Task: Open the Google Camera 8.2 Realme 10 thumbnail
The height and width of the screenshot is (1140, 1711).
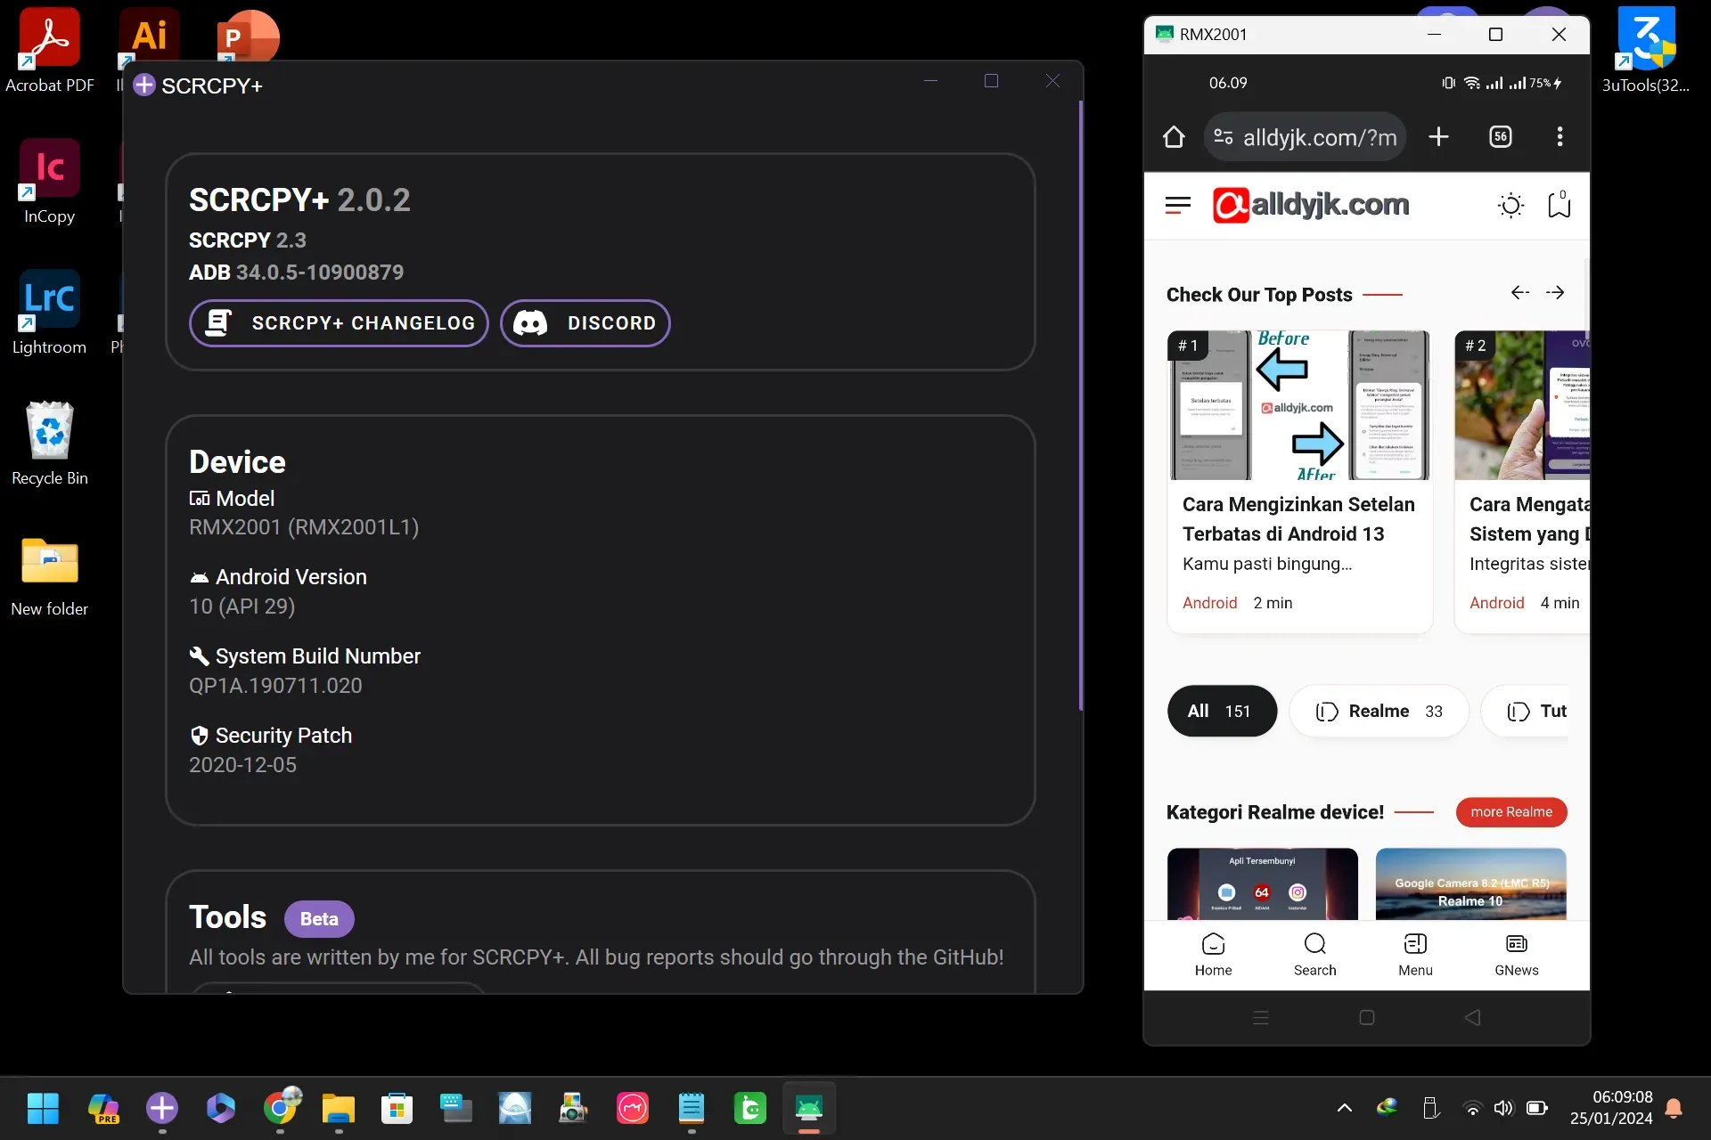Action: tap(1470, 883)
